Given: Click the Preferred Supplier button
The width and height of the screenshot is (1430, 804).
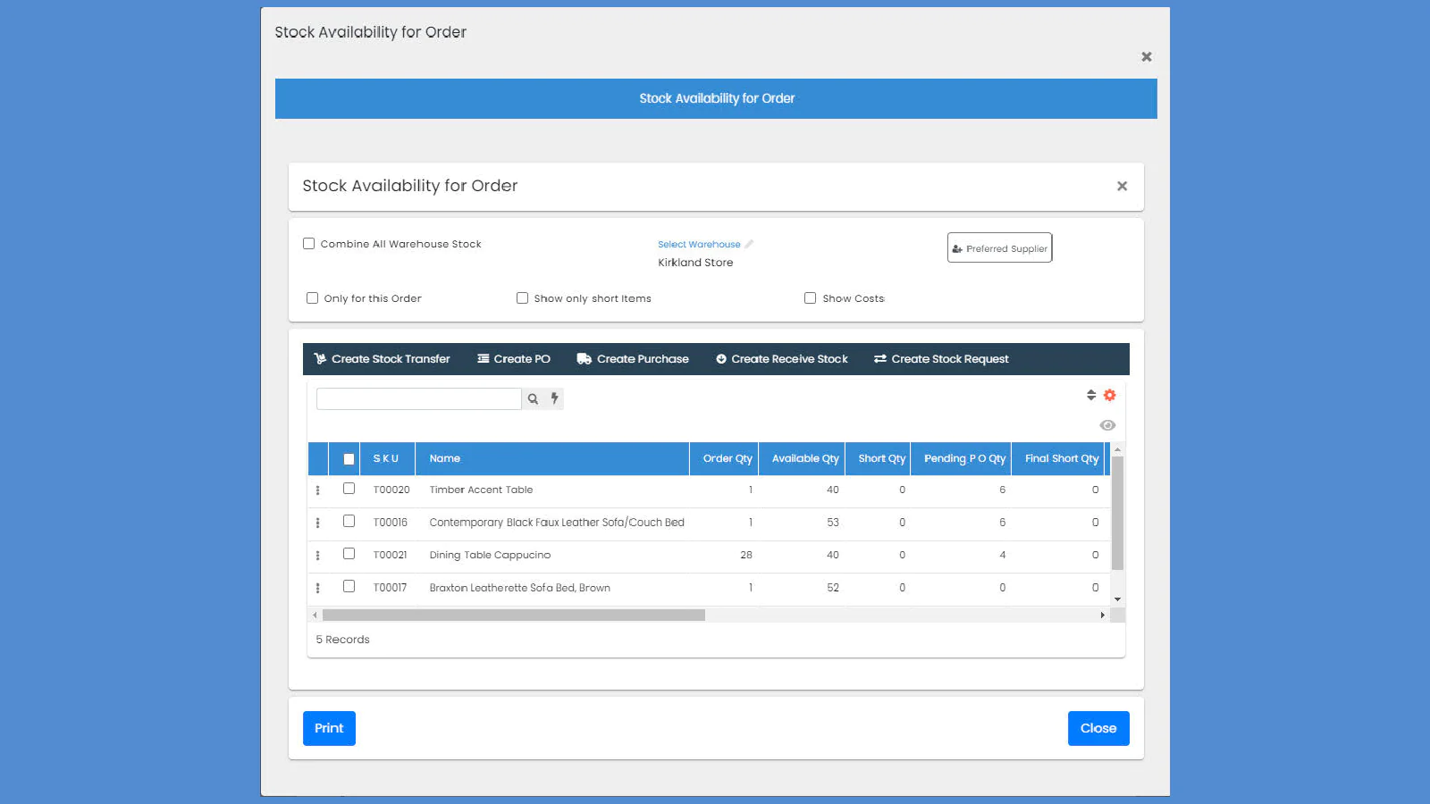Looking at the screenshot, I should click(999, 247).
